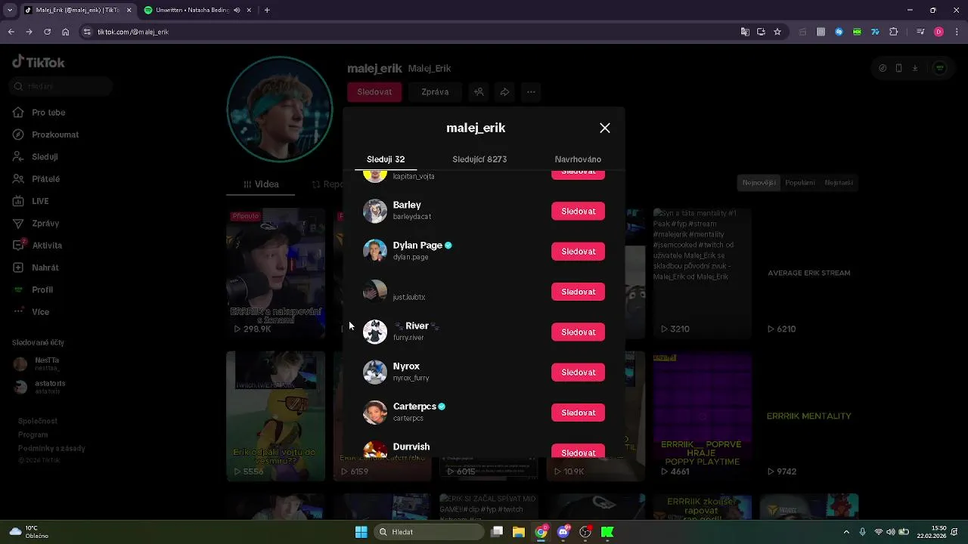This screenshot has height=544, width=968.
Task: Switch to the Sleduji 32 tab
Action: [x=386, y=159]
